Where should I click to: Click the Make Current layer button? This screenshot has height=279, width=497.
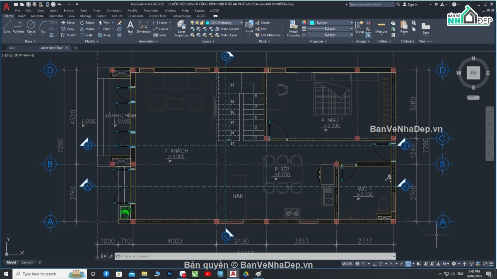227,29
